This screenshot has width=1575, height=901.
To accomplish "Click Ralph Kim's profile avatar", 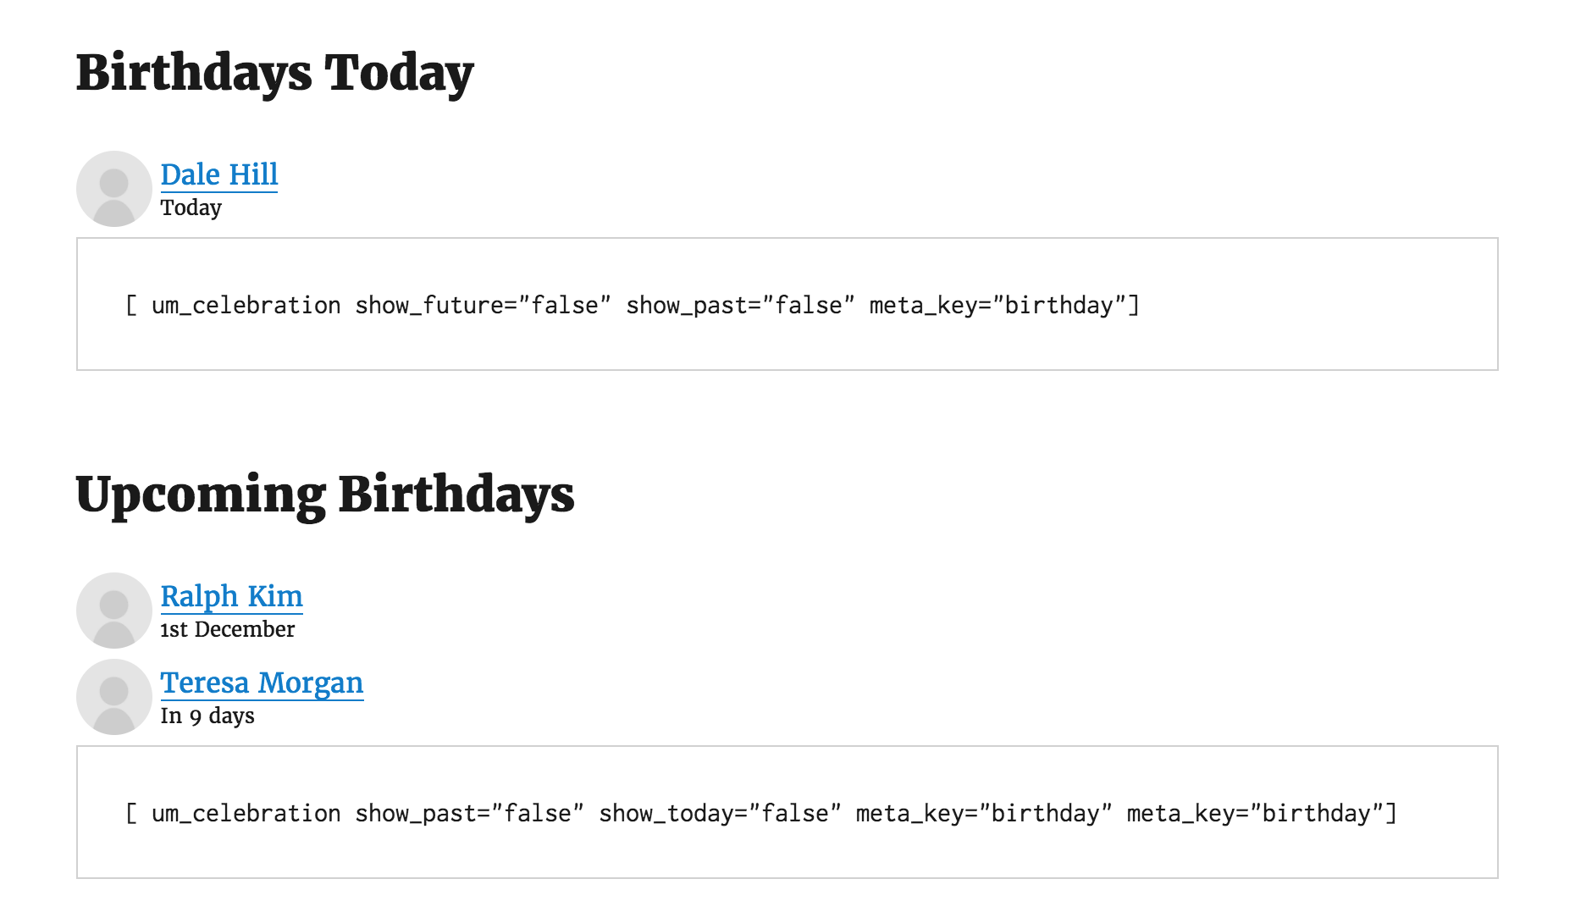I will pyautogui.click(x=114, y=611).
